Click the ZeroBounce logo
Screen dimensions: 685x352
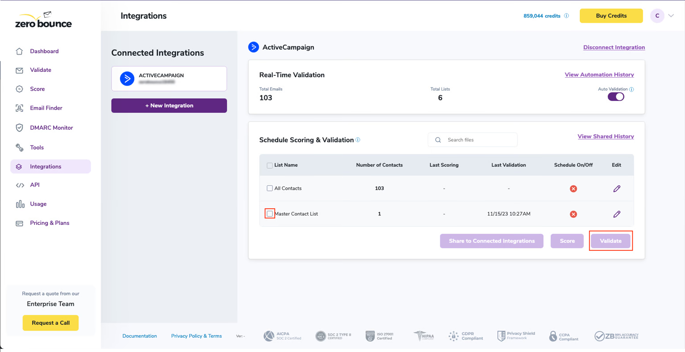pos(43,20)
